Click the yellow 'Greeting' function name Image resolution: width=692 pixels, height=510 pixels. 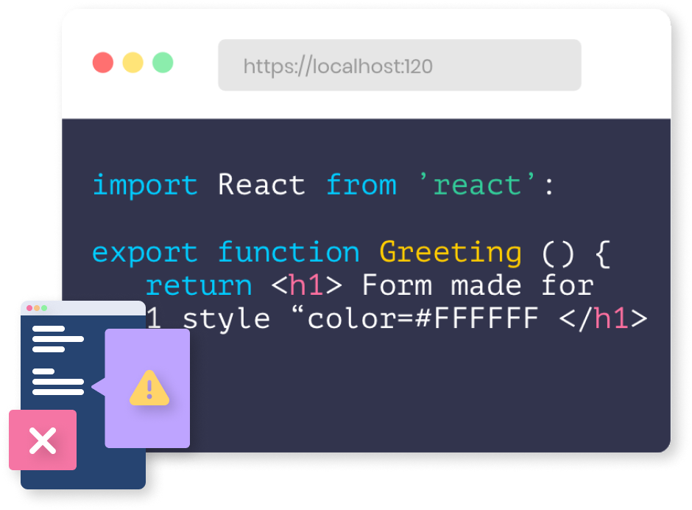click(451, 253)
